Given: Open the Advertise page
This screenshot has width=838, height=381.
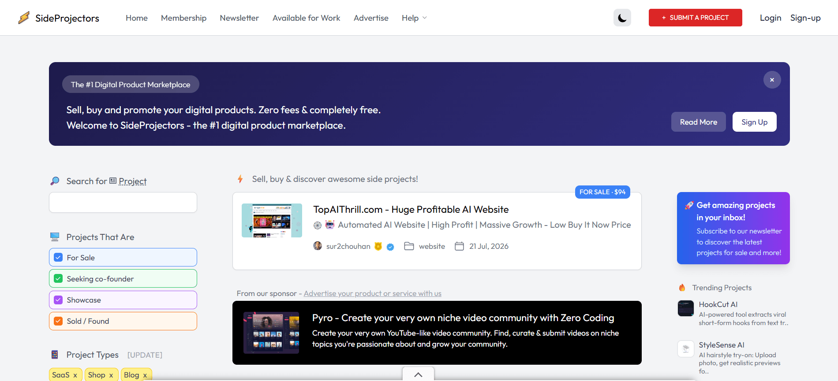Looking at the screenshot, I should (x=371, y=18).
